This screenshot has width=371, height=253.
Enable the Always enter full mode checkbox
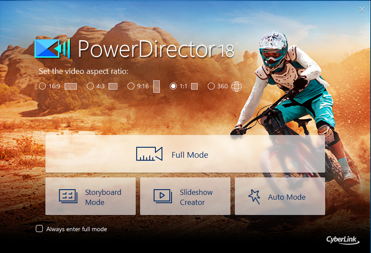[39, 229]
